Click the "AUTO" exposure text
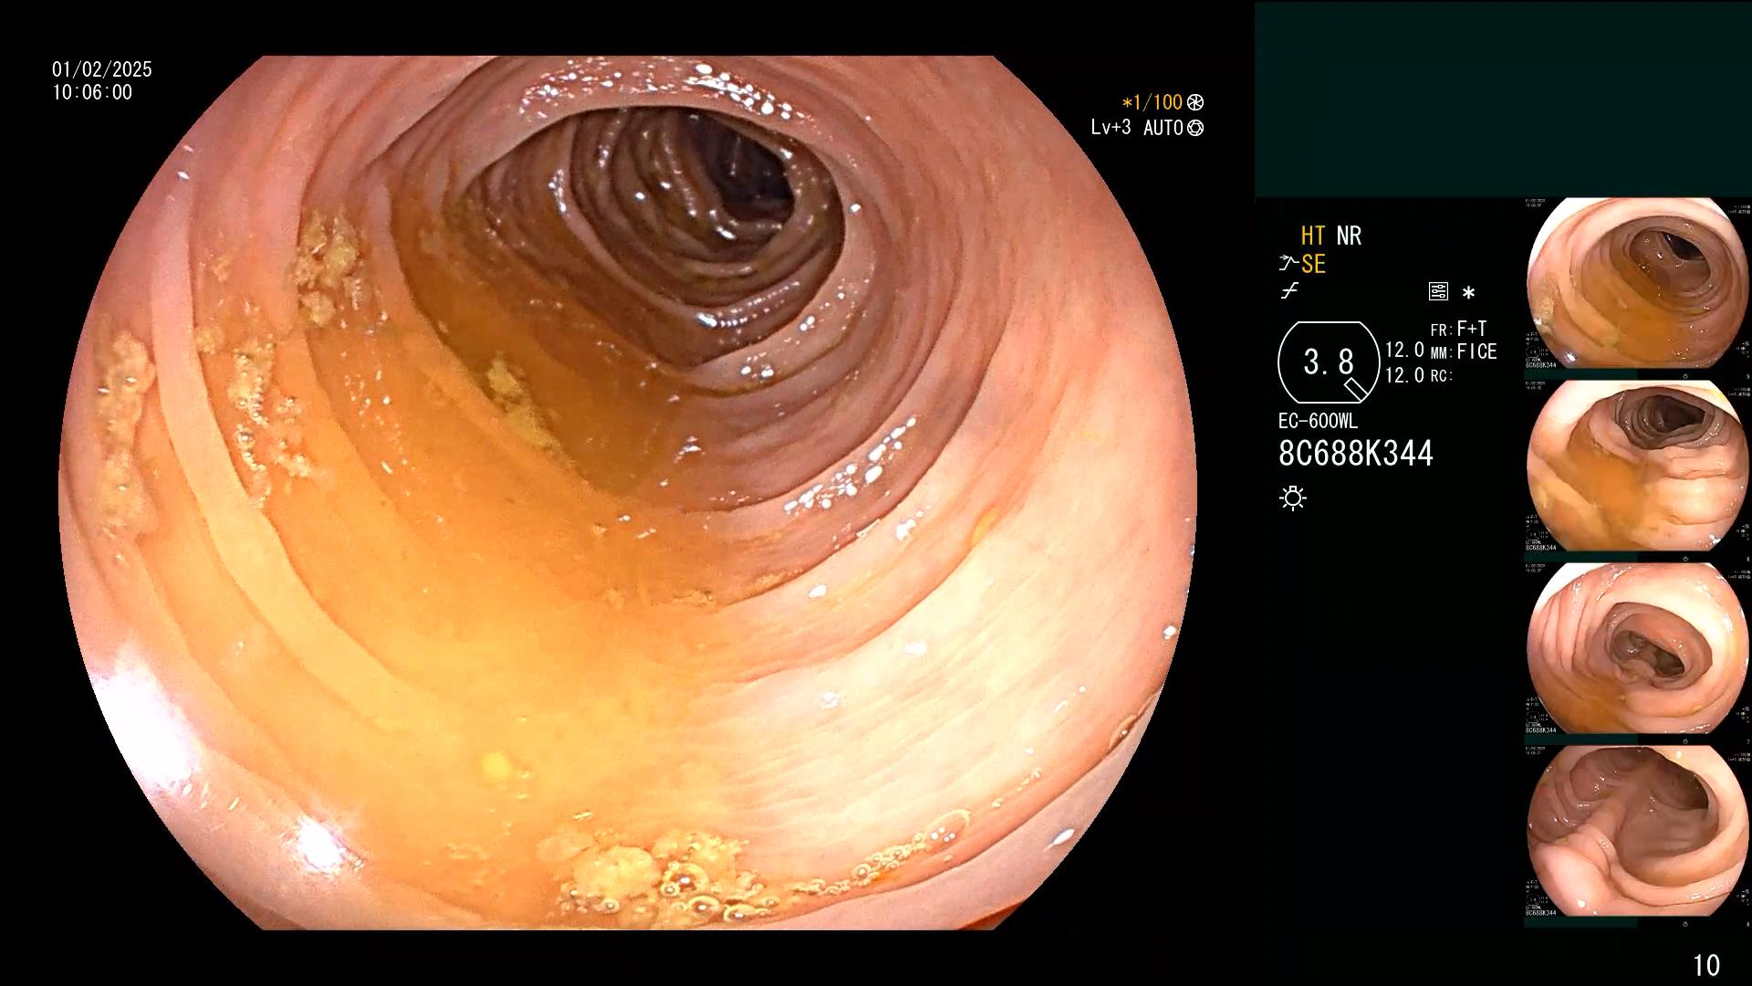This screenshot has width=1752, height=986. (1163, 128)
